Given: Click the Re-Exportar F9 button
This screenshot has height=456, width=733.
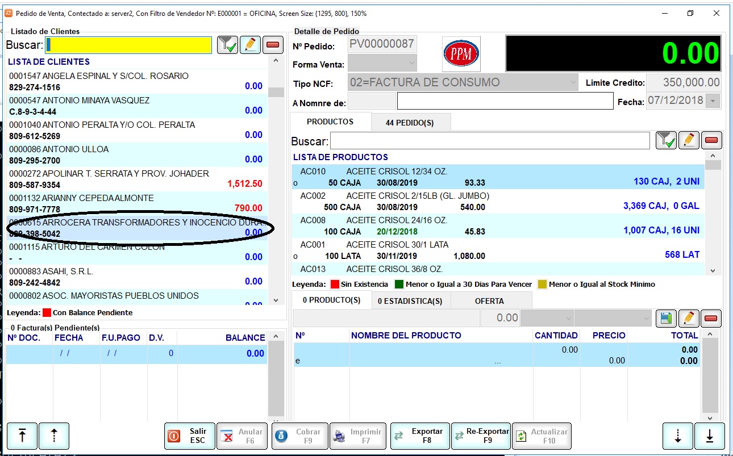Looking at the screenshot, I should [481, 436].
